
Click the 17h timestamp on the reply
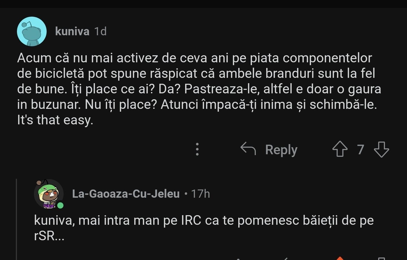(200, 194)
